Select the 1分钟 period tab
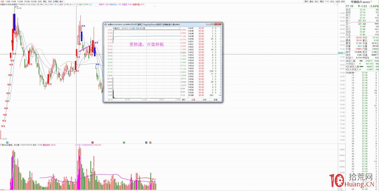 [8, 1]
